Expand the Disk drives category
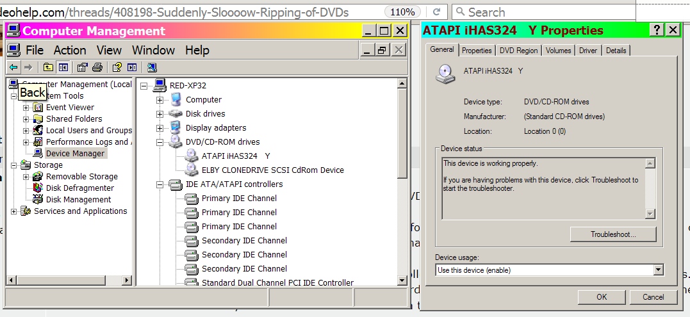Screen dimensions: 690x317 (x=160, y=114)
